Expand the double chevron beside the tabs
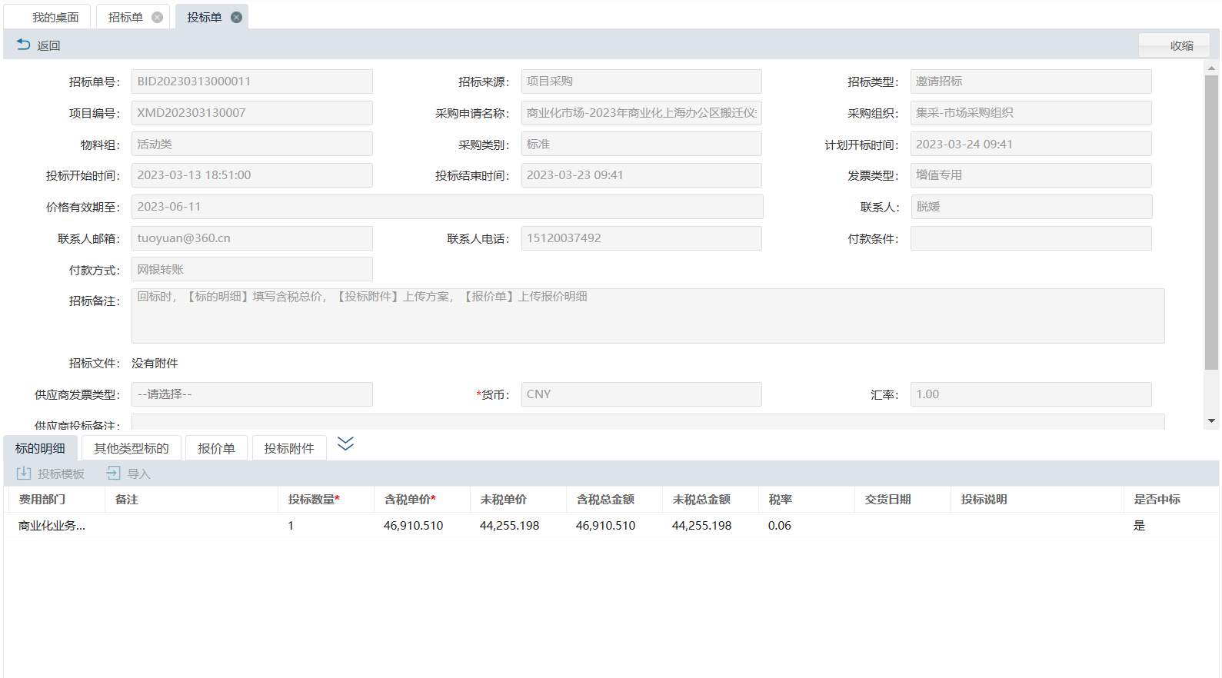This screenshot has width=1222, height=678. pos(345,444)
